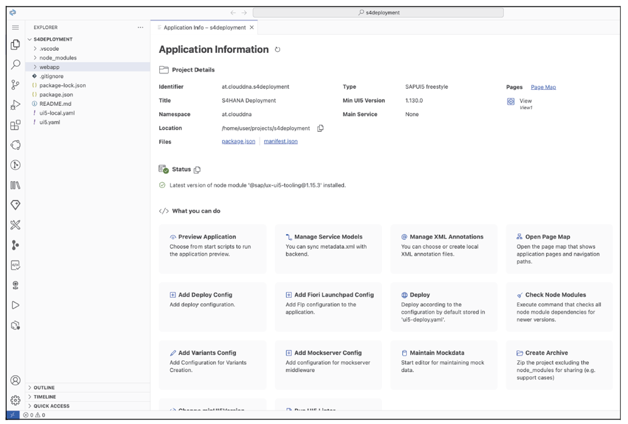This screenshot has width=628, height=424.
Task: Open package-lock.json in the explorer
Action: tap(88, 85)
